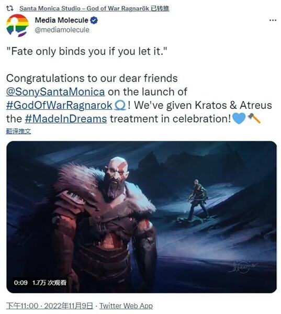This screenshot has height=314, width=281.
Task: Click the 1.7万 次观看 view count
Action: tap(49, 283)
